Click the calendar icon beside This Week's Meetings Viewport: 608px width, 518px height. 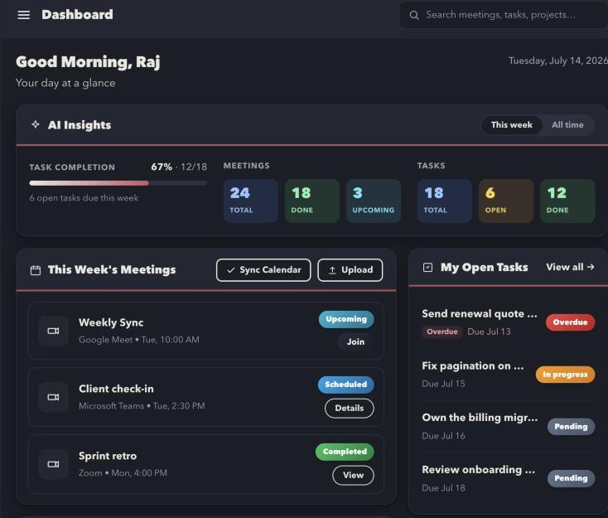[x=36, y=270]
